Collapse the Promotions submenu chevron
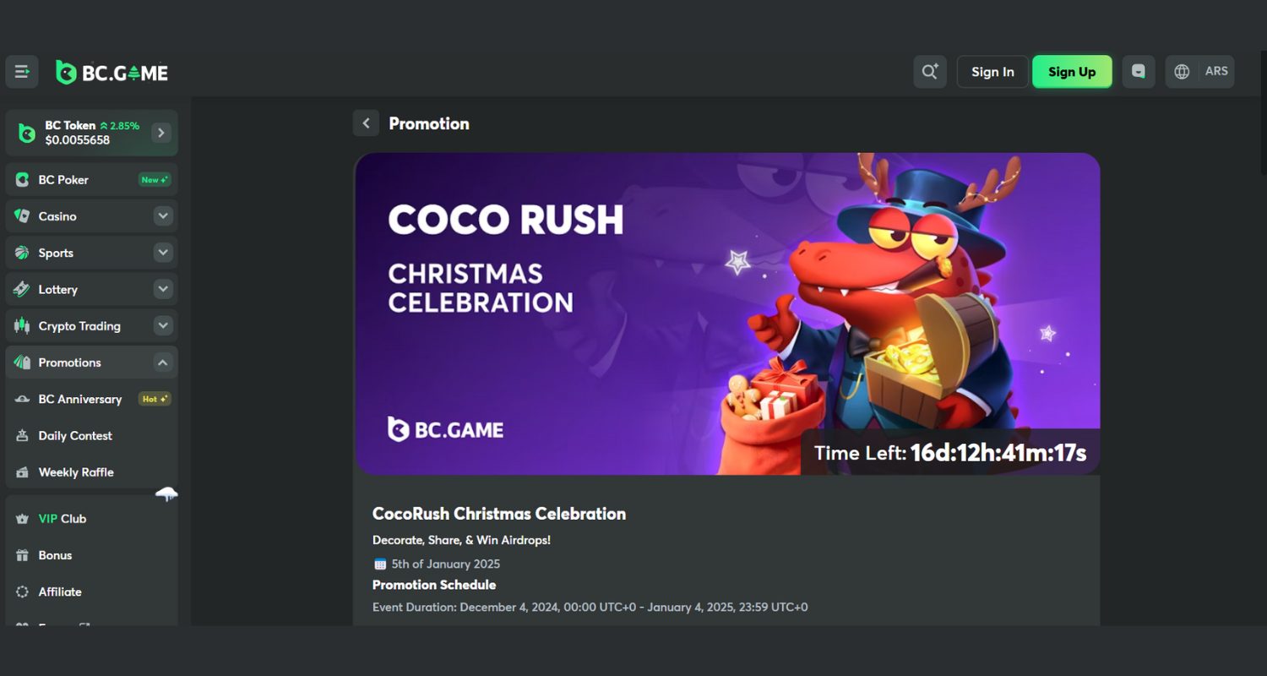The image size is (1267, 676). (x=163, y=363)
